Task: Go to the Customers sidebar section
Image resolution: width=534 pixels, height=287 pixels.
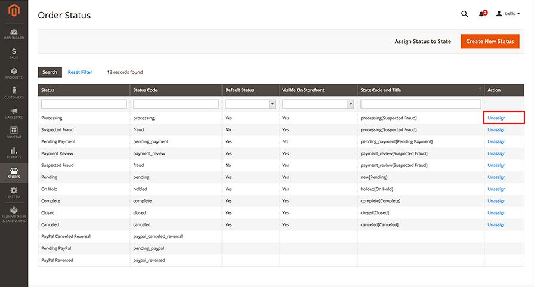Action: pyautogui.click(x=14, y=92)
